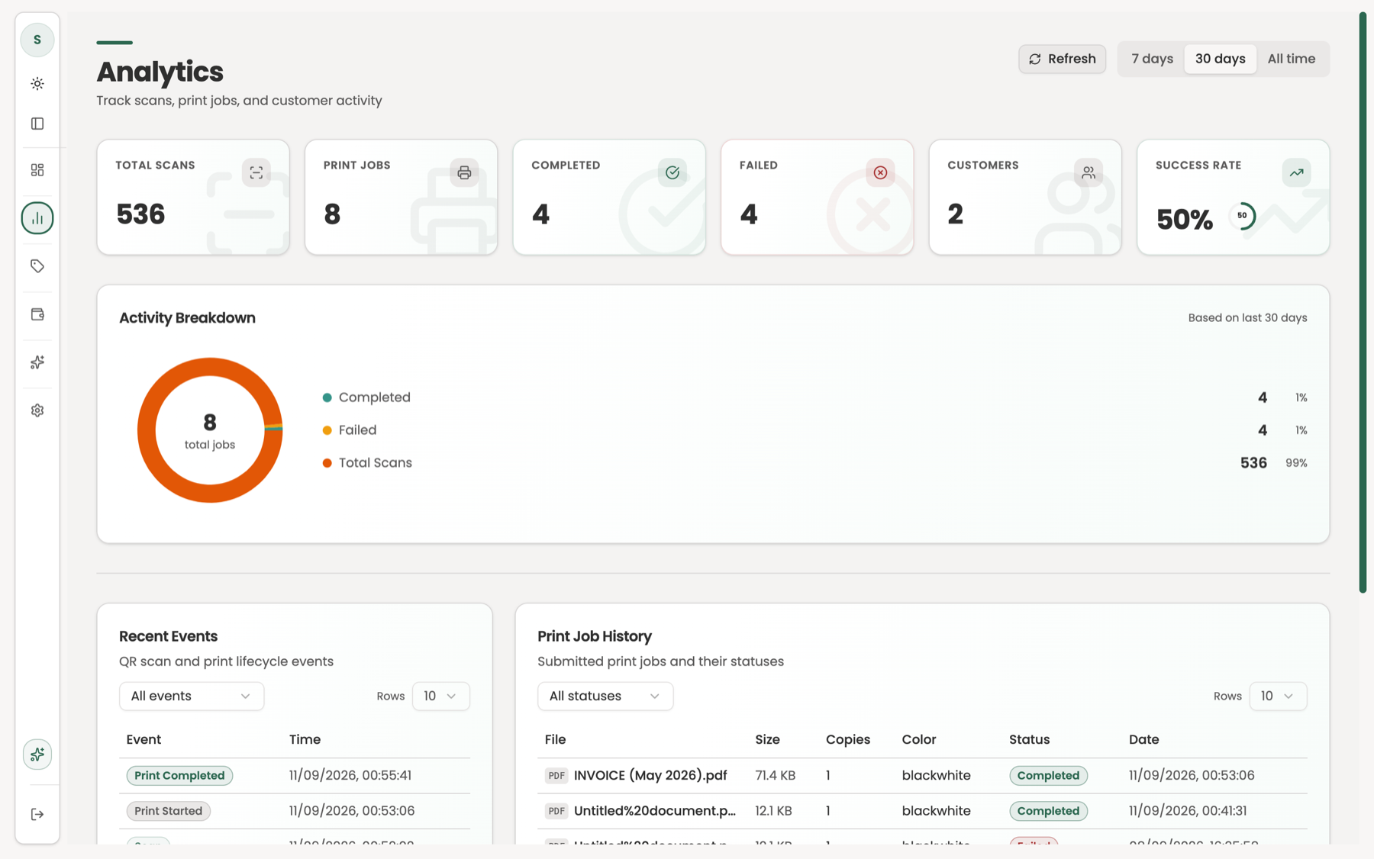Click the scan icon on Total Scans card
The image size is (1374, 859).
256,172
